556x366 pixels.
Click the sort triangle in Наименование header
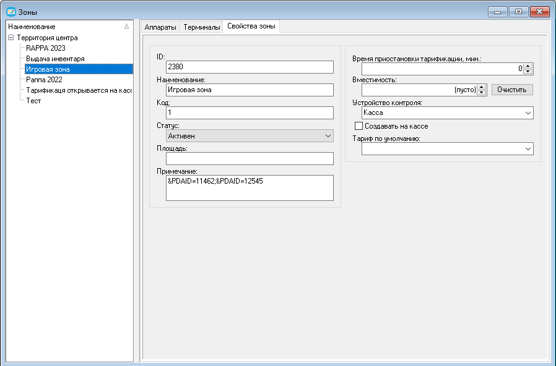tap(126, 26)
